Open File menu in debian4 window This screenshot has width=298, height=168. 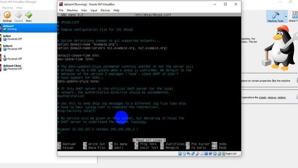[61, 10]
